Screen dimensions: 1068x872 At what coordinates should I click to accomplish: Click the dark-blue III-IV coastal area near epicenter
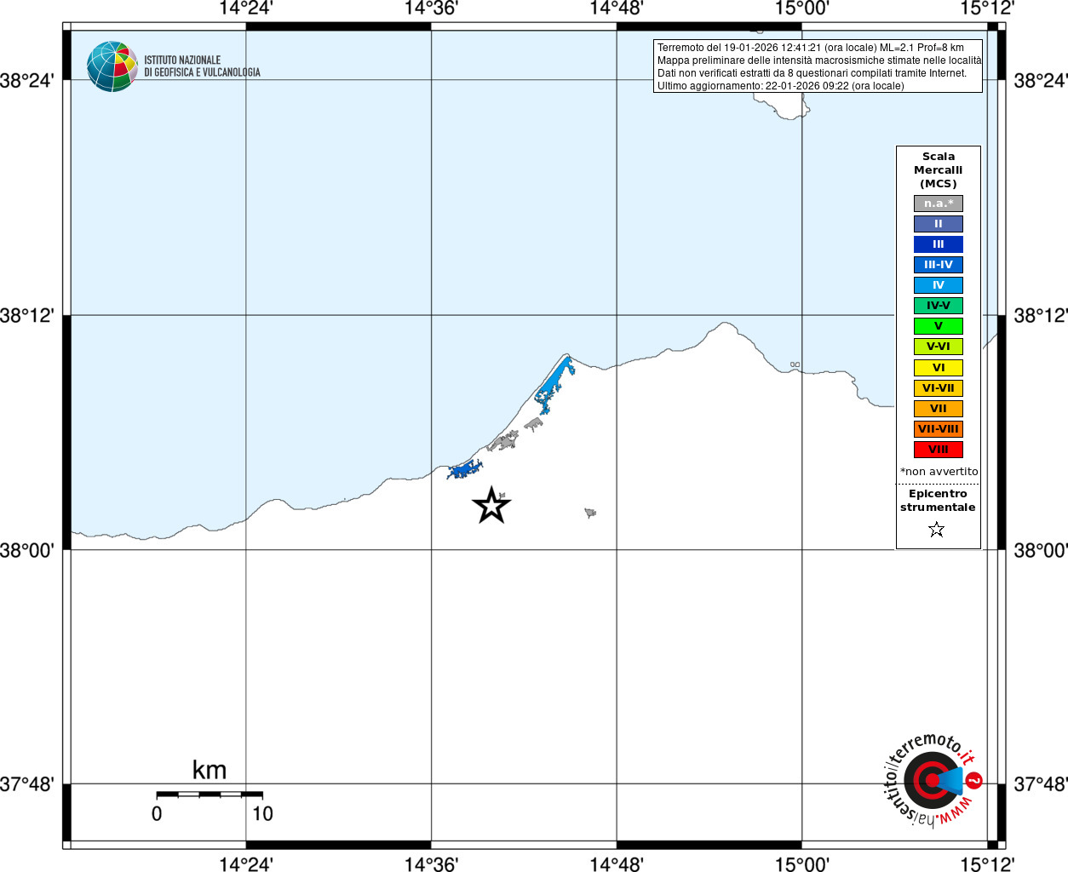(x=465, y=469)
